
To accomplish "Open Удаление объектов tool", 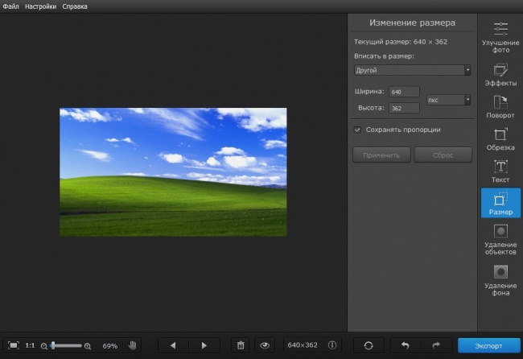I will pos(500,240).
